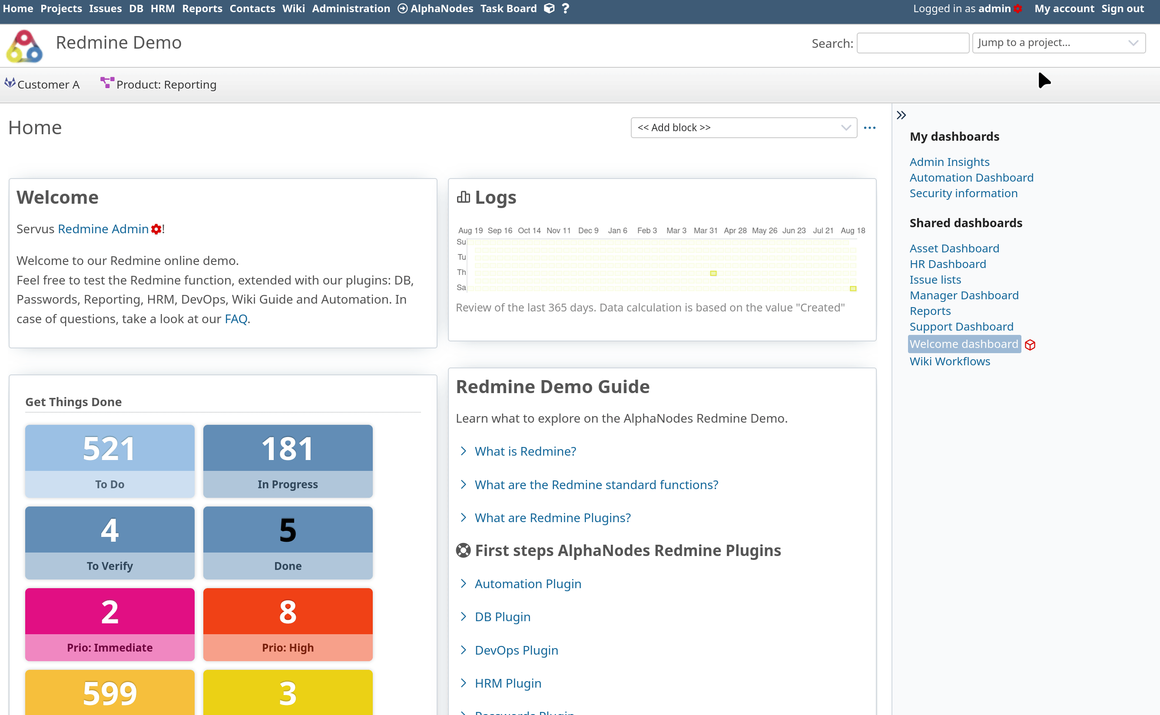Expand the HRM Plugin section
The image size is (1160, 715).
508,683
